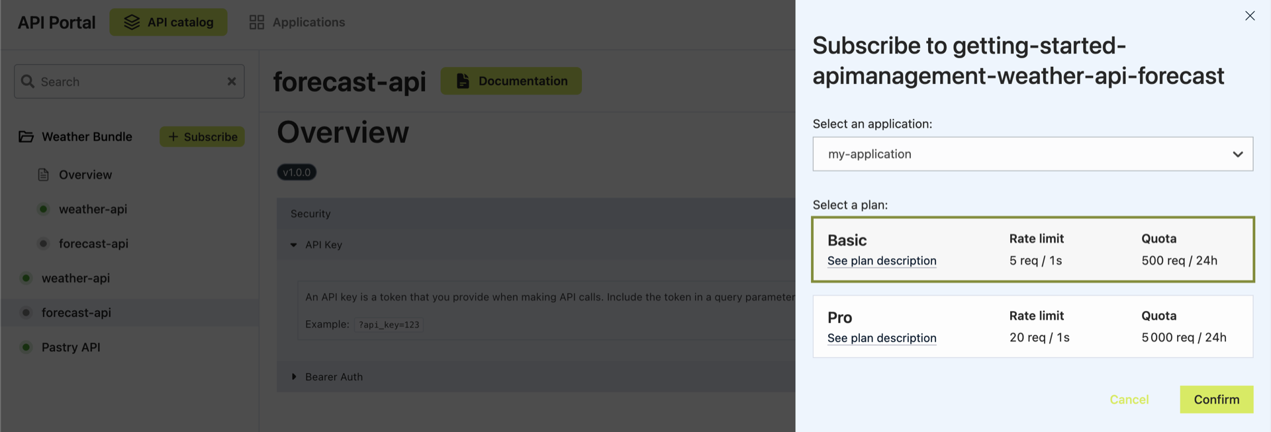Click the Weather Bundle folder icon
The image size is (1271, 432).
coord(26,137)
